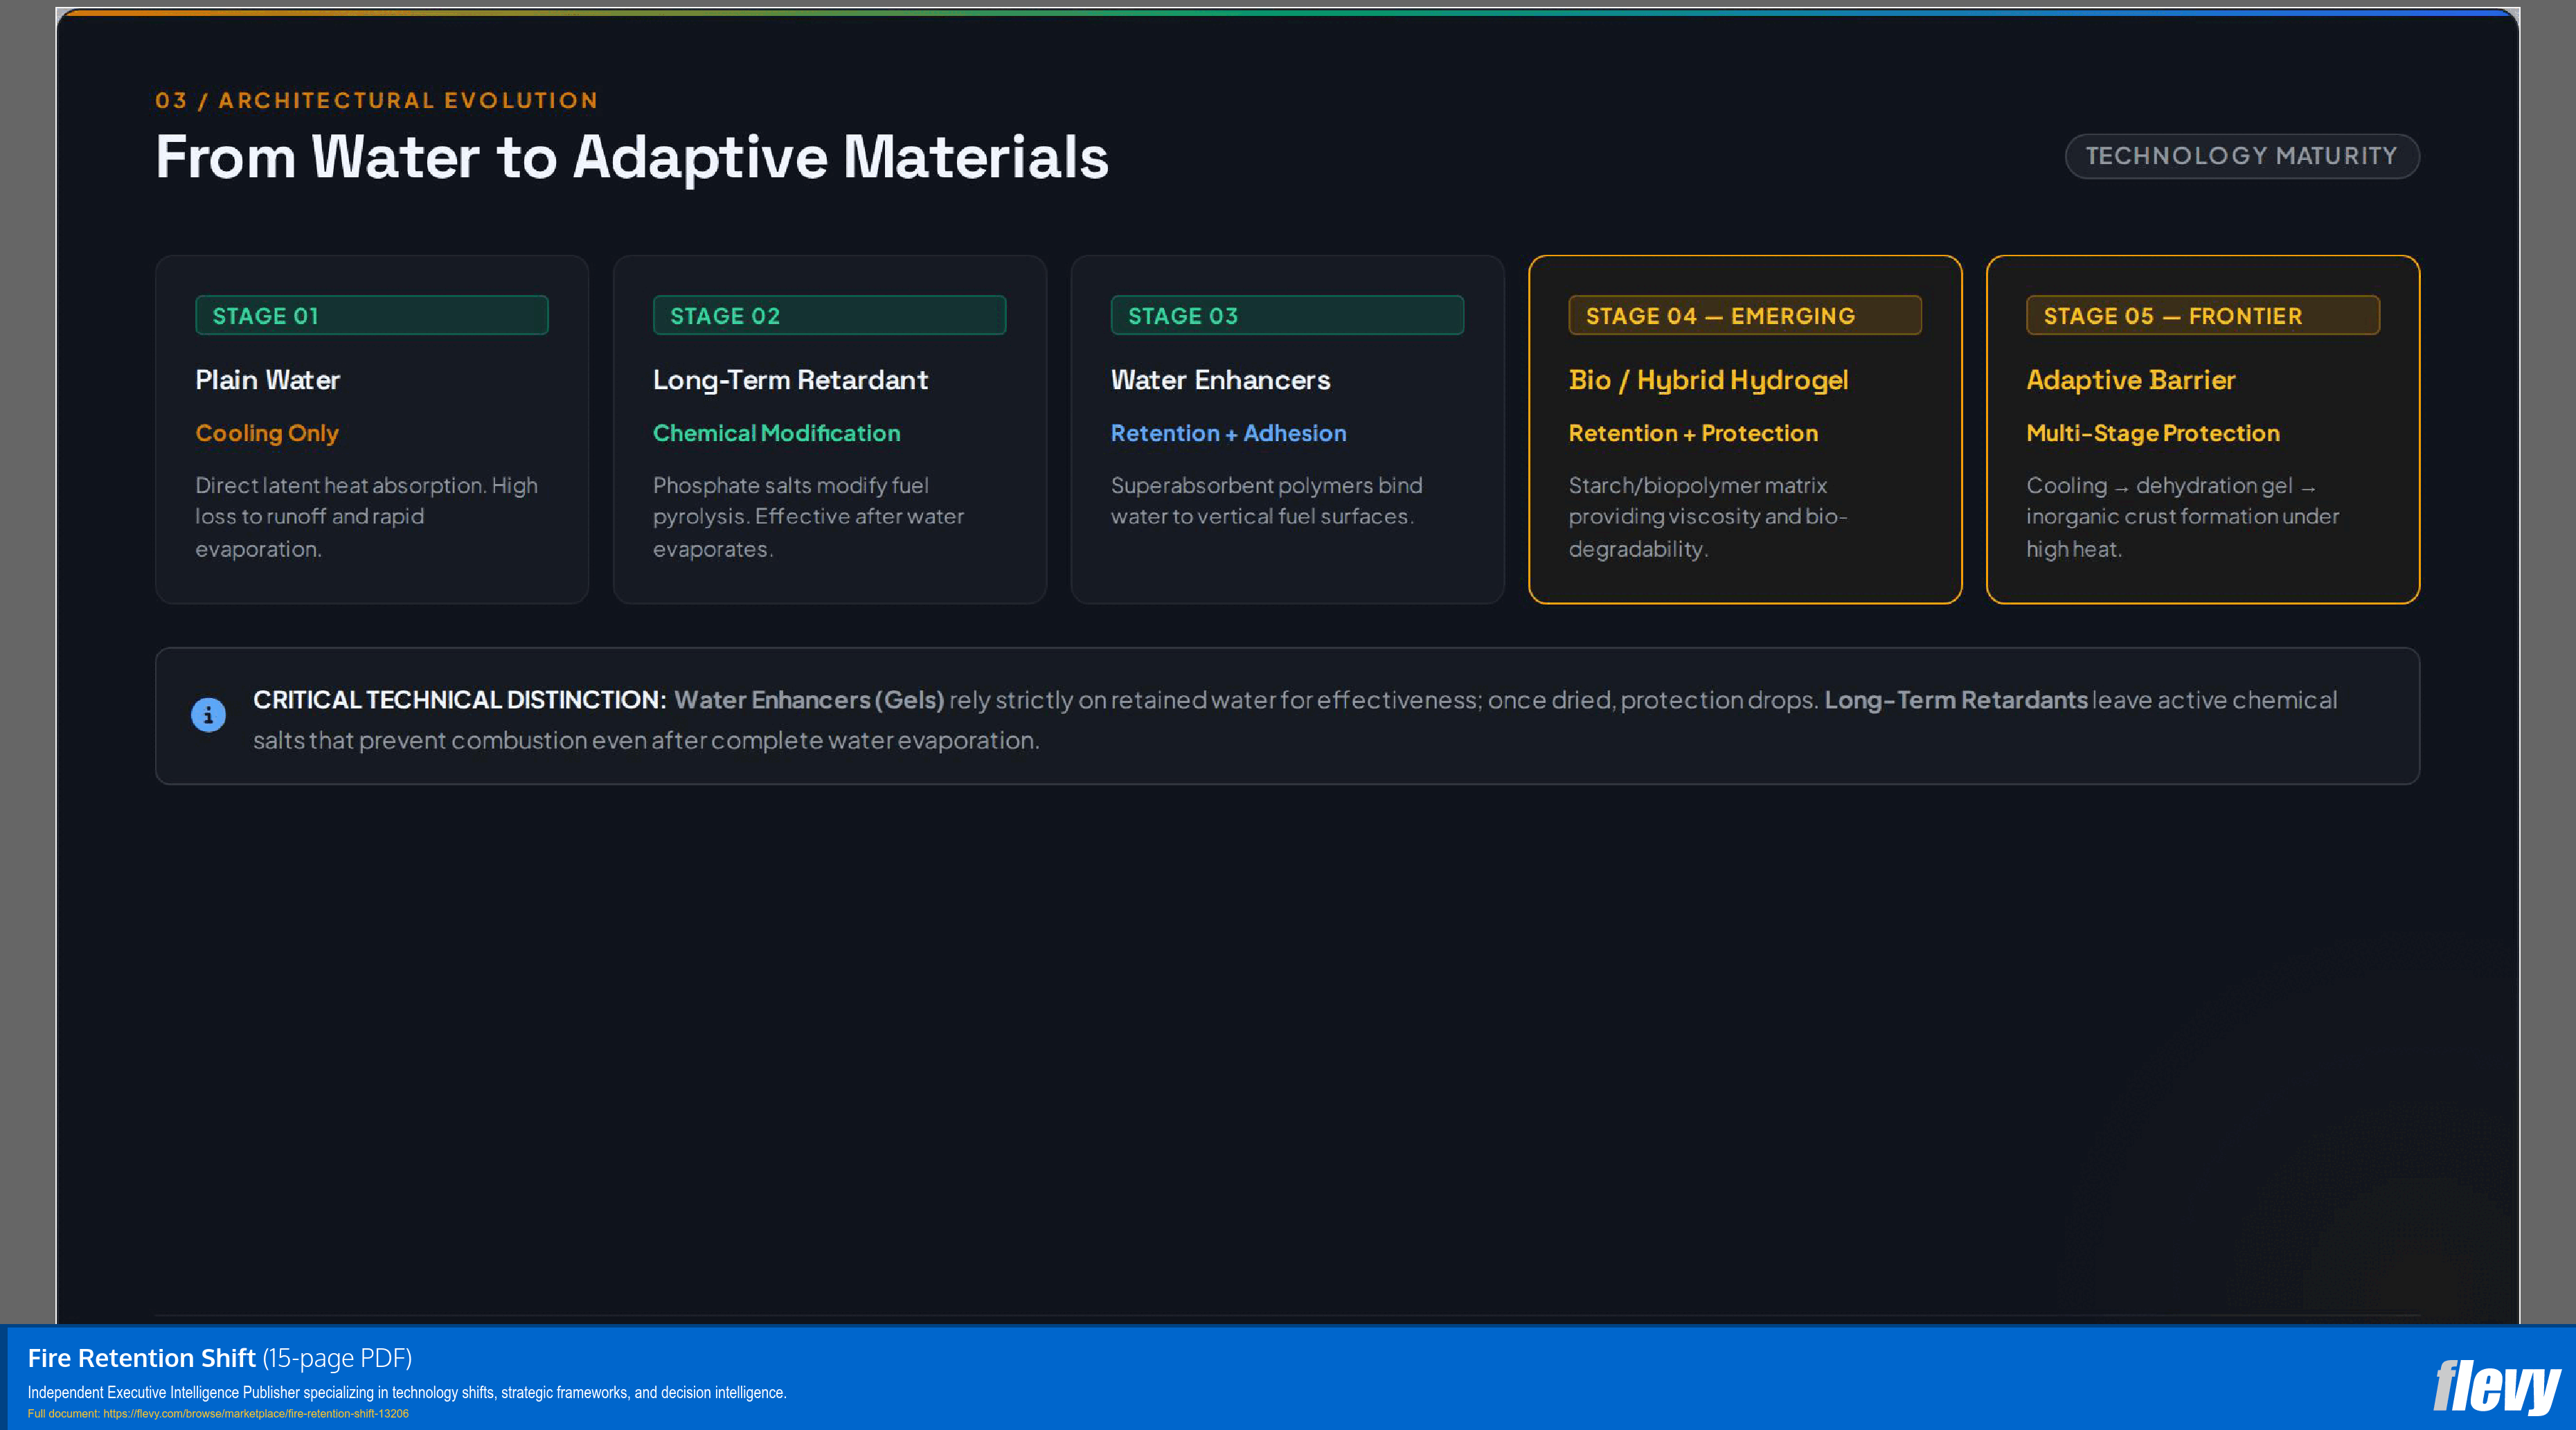
Task: Select the STAGE 02 badge
Action: [830, 315]
